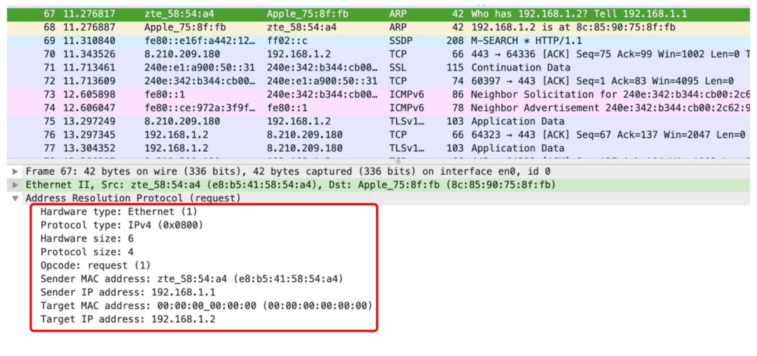757x356 pixels.
Task: Click ICMPv6 protocol cell in packet 73
Action: point(406,95)
